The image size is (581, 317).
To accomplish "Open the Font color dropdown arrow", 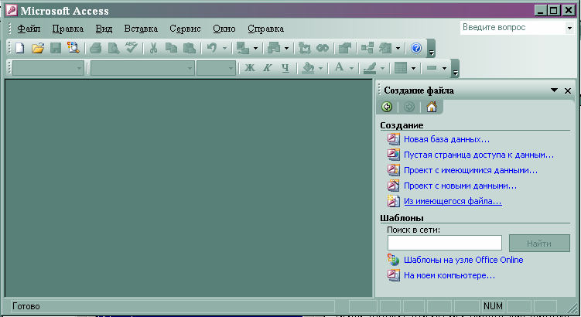I will (x=351, y=68).
